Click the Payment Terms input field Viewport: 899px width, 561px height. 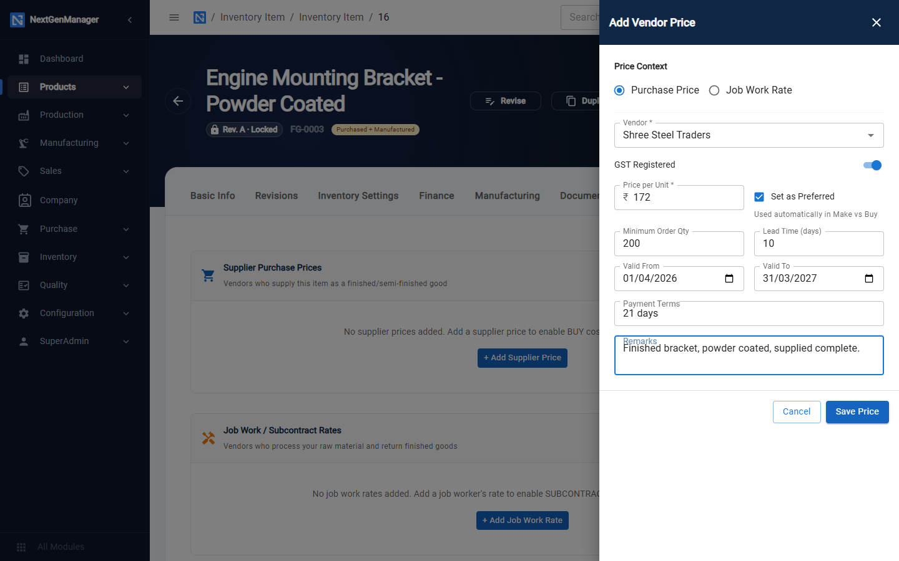pyautogui.click(x=749, y=314)
